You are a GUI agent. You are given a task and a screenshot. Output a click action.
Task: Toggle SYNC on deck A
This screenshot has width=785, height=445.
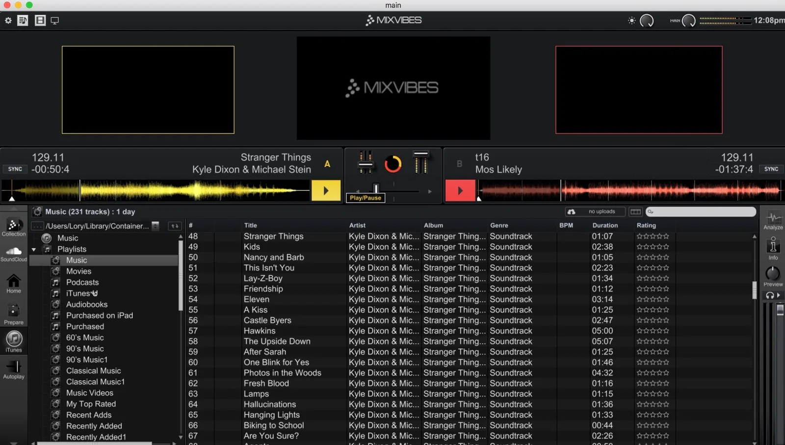click(x=15, y=169)
